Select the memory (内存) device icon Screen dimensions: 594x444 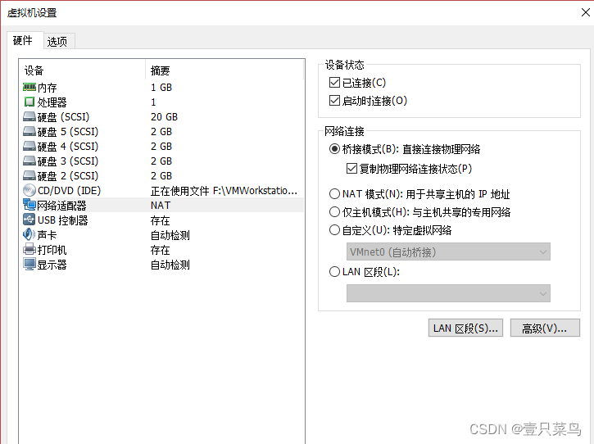[29, 87]
